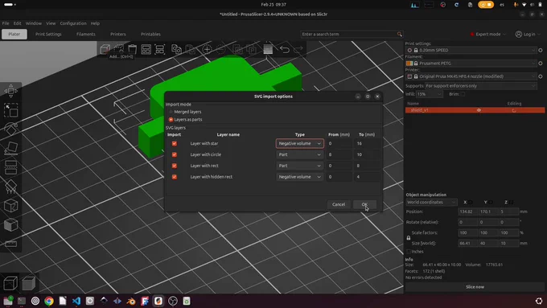Open World coordinates dropdown
The image size is (547, 308).
pyautogui.click(x=431, y=203)
